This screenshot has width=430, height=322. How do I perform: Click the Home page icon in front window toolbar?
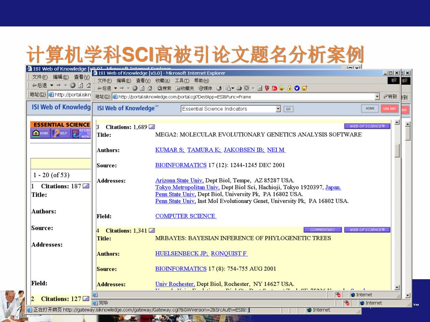click(x=150, y=88)
